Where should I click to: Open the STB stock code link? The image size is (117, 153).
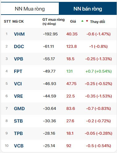[x=18, y=121]
